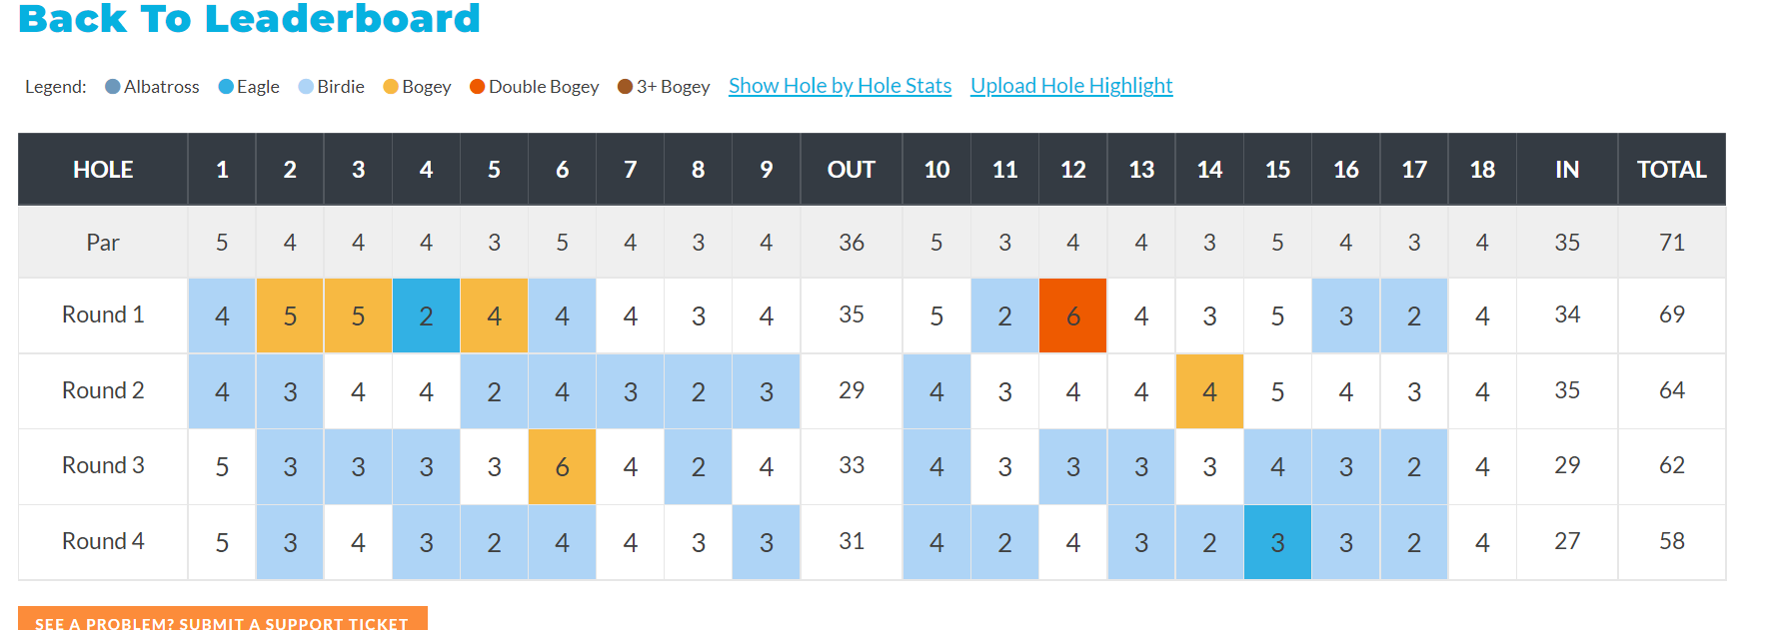Click the Par row label
The image size is (1784, 630).
pos(103,243)
